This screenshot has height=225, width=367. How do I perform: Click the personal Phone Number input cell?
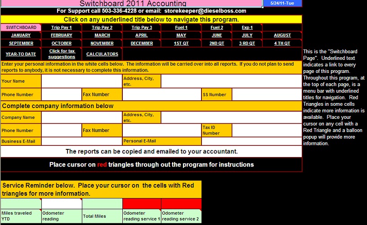point(62,94)
